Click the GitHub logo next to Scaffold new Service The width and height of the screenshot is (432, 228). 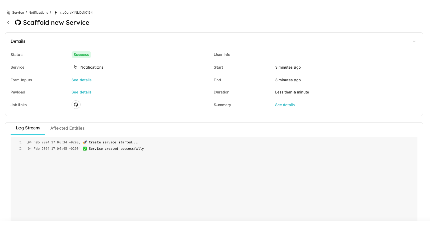click(x=18, y=23)
